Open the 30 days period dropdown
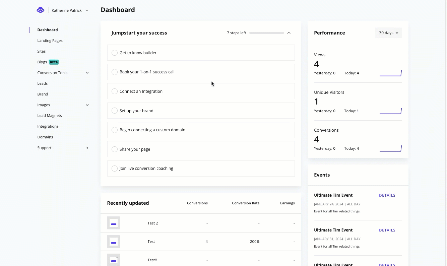 [x=388, y=33]
